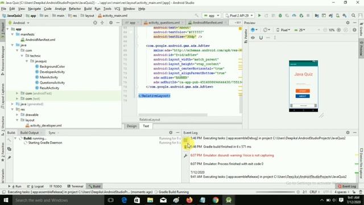
Task: Expand the drawable folder
Action: pos(17,114)
